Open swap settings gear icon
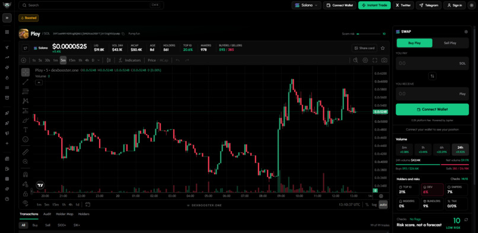Viewport: 478px width, 233px height. point(466,31)
